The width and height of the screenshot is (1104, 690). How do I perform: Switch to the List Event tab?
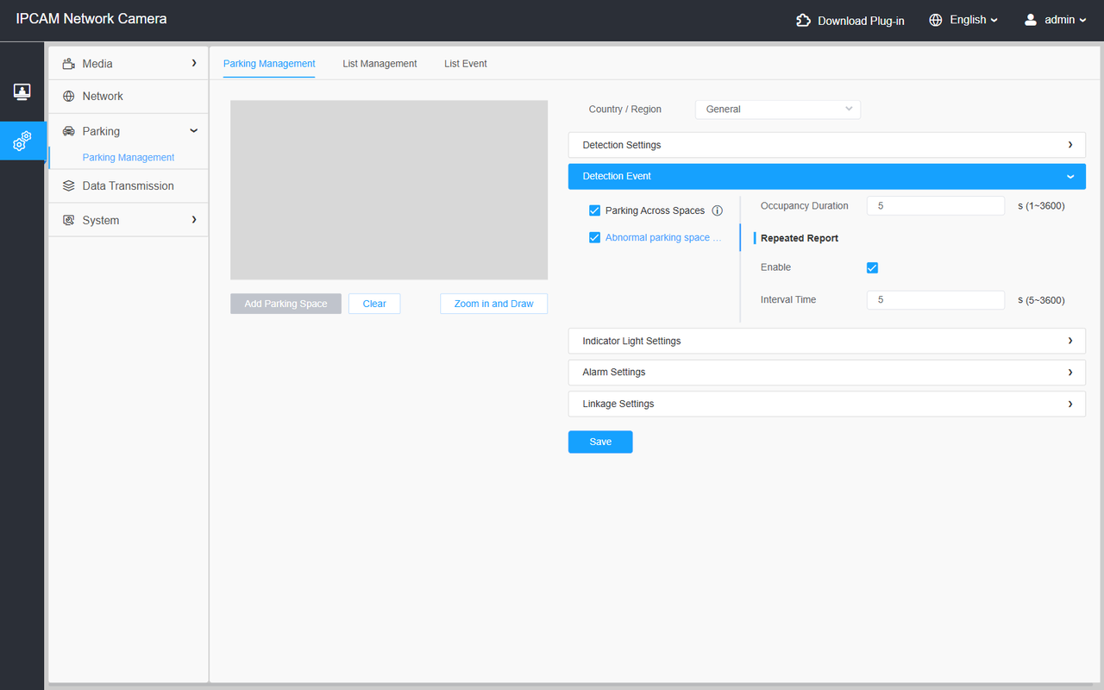466,64
